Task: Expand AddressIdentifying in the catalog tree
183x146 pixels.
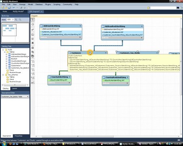Action: pos(6,54)
